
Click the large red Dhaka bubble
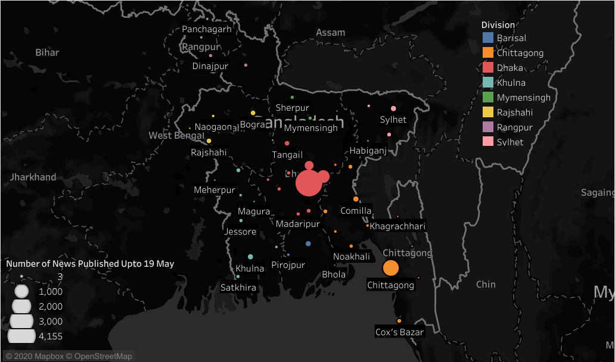pos(309,183)
